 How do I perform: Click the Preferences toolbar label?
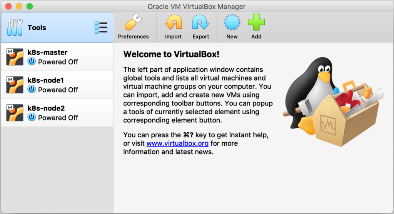(134, 36)
